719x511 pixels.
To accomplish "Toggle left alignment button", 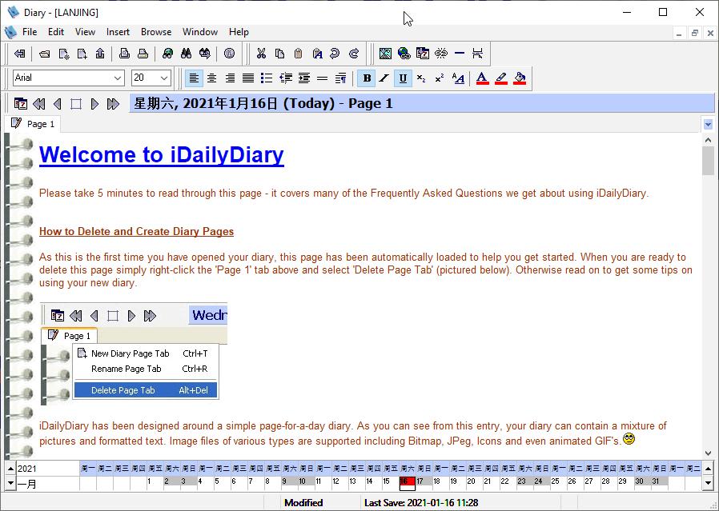I will [x=194, y=78].
